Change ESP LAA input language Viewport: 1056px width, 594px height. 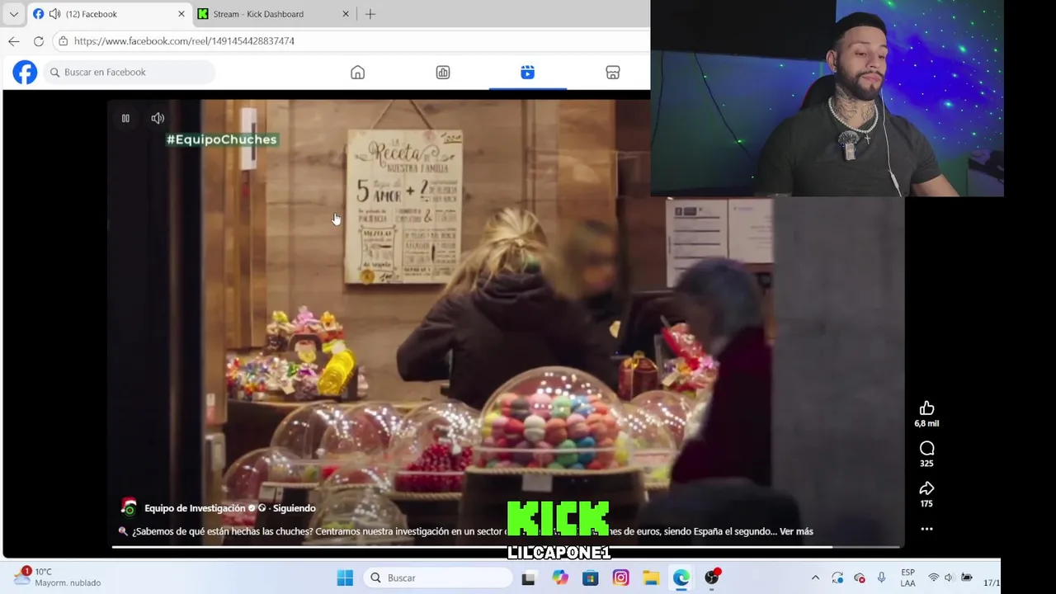pos(907,577)
